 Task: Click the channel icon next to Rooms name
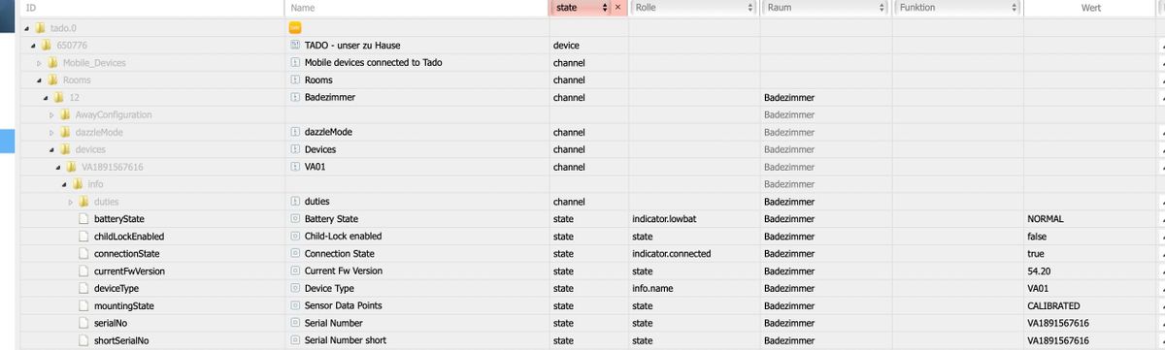[295, 80]
